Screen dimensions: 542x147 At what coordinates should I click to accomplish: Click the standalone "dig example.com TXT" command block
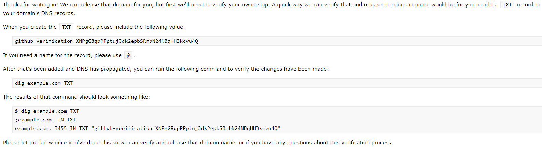coord(44,83)
